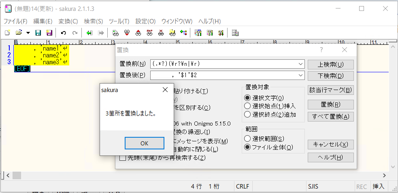Click the 挿入 insert mode indicator
Screen dimensions: 398x193
[379, 187]
